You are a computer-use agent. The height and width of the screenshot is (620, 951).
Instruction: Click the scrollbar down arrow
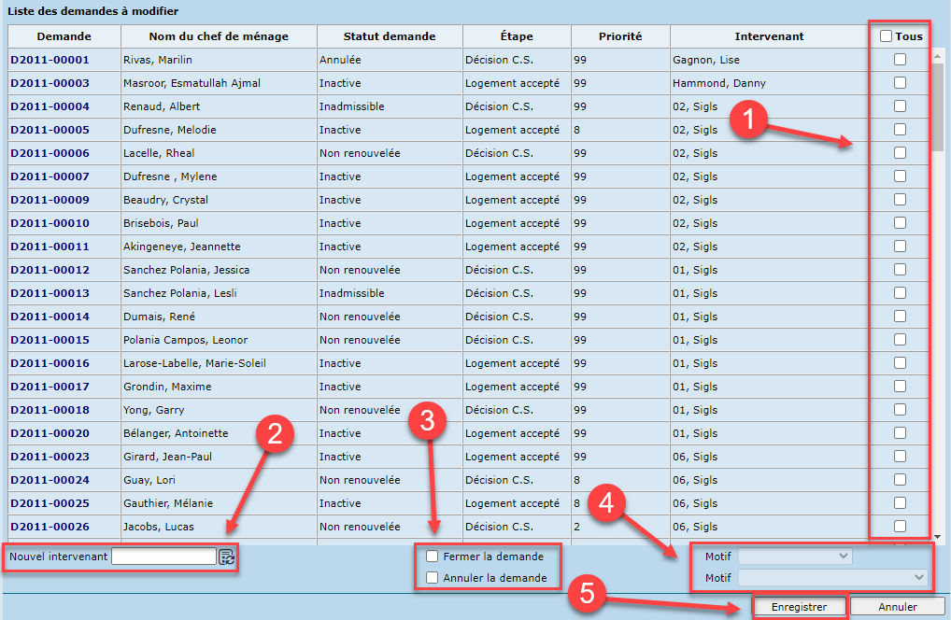pos(938,537)
